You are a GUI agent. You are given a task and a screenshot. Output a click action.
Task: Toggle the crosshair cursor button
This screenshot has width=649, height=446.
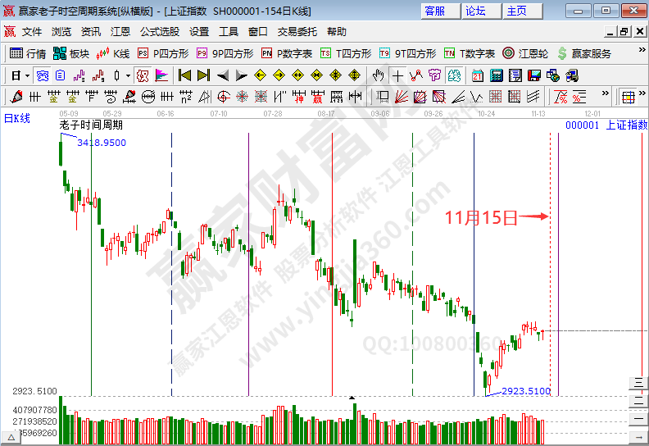[397, 75]
